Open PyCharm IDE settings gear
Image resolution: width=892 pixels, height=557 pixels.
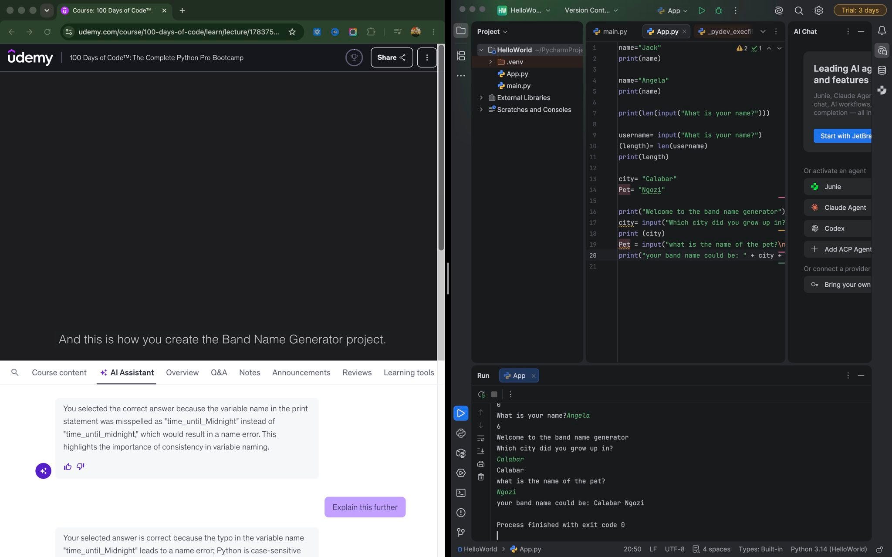pos(818,10)
